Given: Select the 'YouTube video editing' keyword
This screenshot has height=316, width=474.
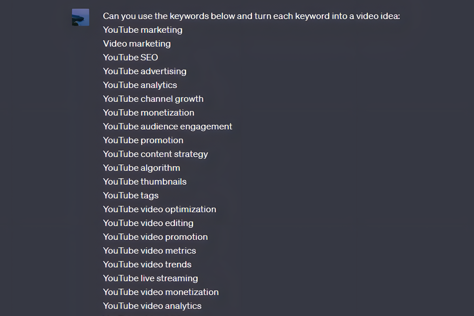Looking at the screenshot, I should click(148, 223).
